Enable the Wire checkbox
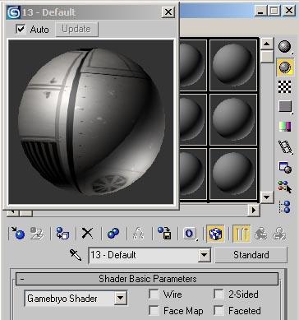The width and height of the screenshot is (299, 320). 154,294
